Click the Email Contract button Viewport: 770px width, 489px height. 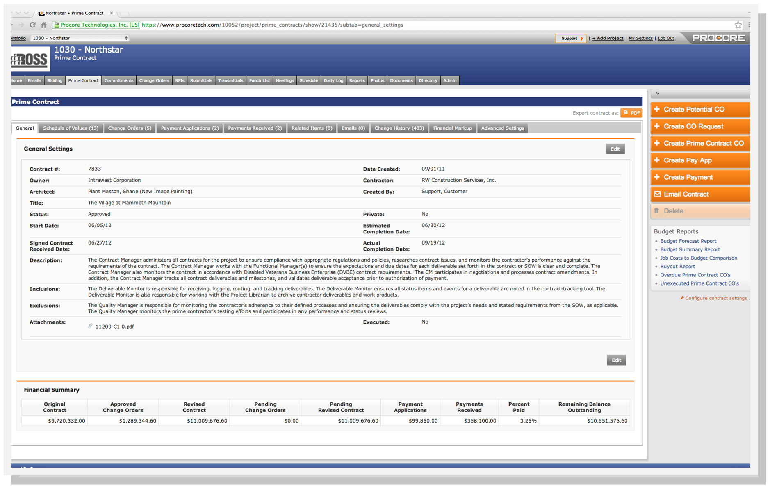click(700, 194)
